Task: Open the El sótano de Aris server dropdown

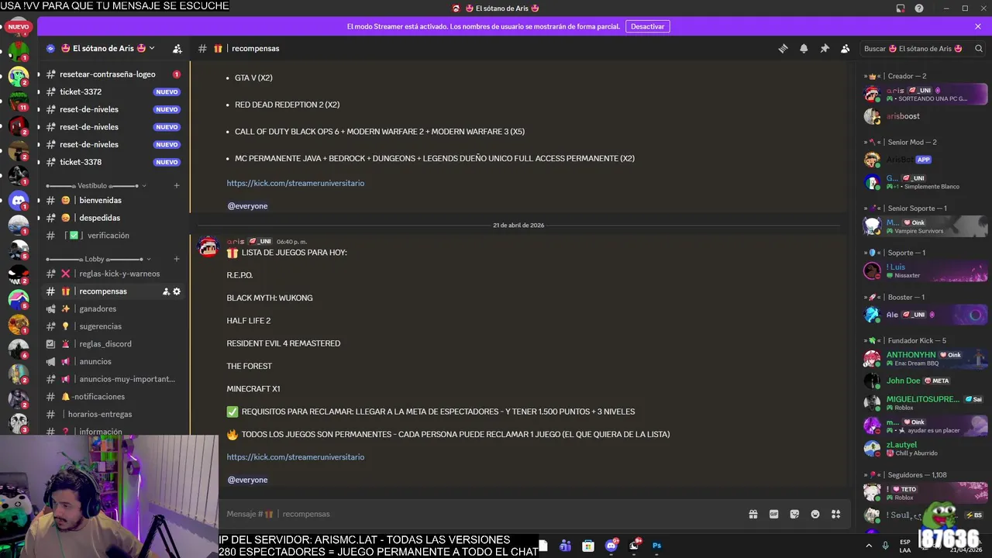Action: click(x=108, y=48)
